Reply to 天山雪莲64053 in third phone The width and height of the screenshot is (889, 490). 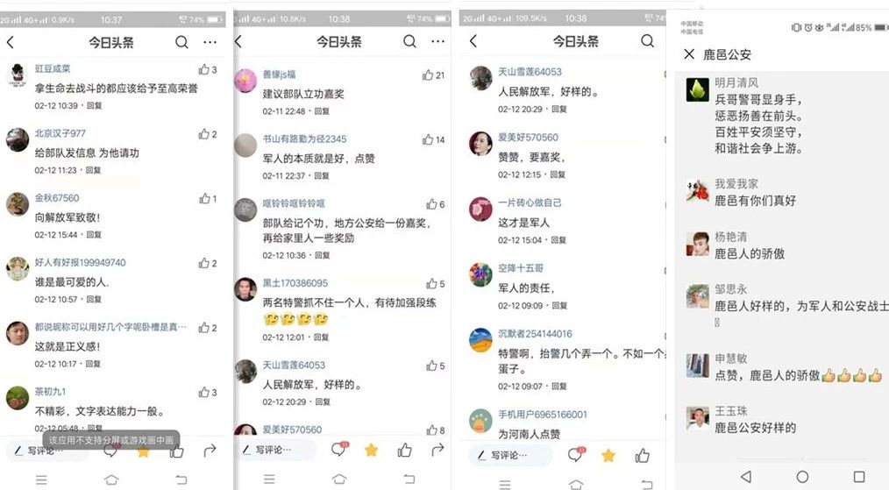(559, 109)
